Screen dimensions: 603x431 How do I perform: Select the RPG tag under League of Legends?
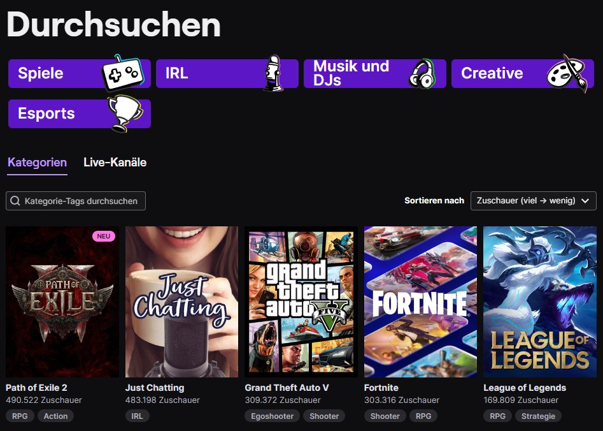tap(498, 416)
